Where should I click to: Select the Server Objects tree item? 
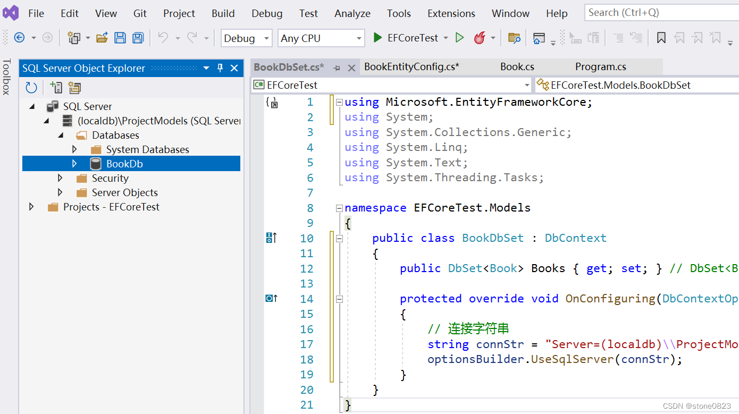[x=125, y=192]
